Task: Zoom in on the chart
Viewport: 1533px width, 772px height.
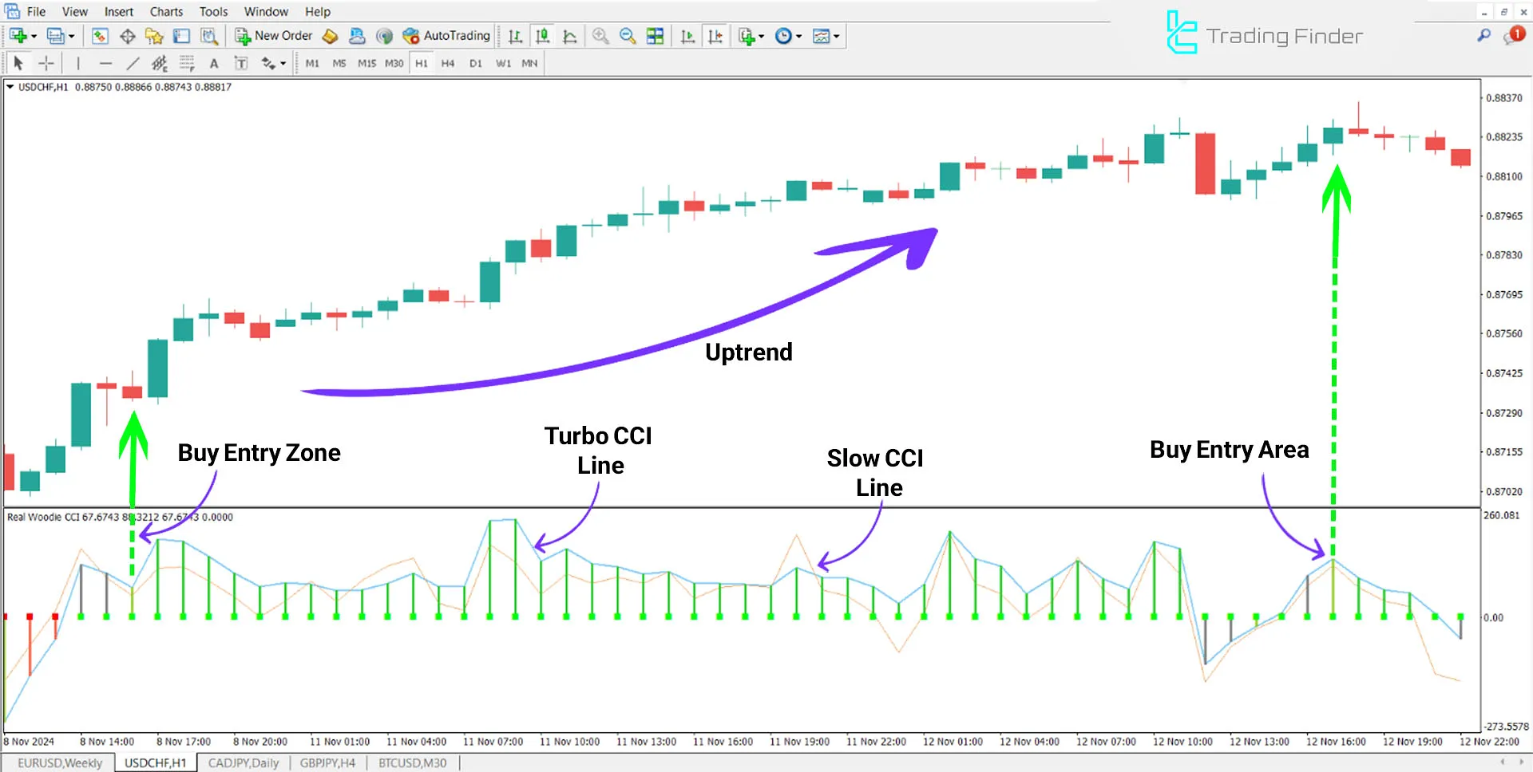Action: [x=600, y=35]
